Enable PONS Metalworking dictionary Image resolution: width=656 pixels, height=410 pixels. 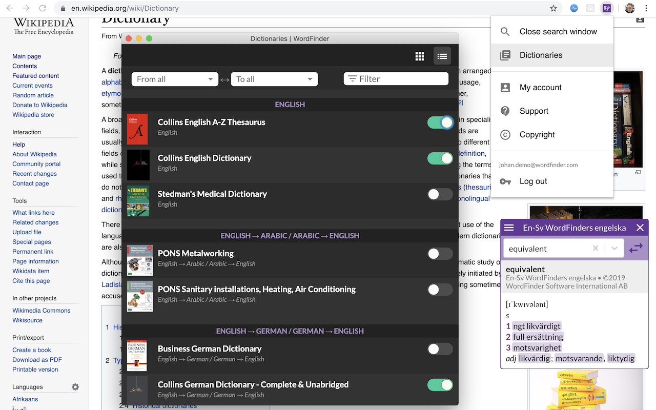[440, 254]
